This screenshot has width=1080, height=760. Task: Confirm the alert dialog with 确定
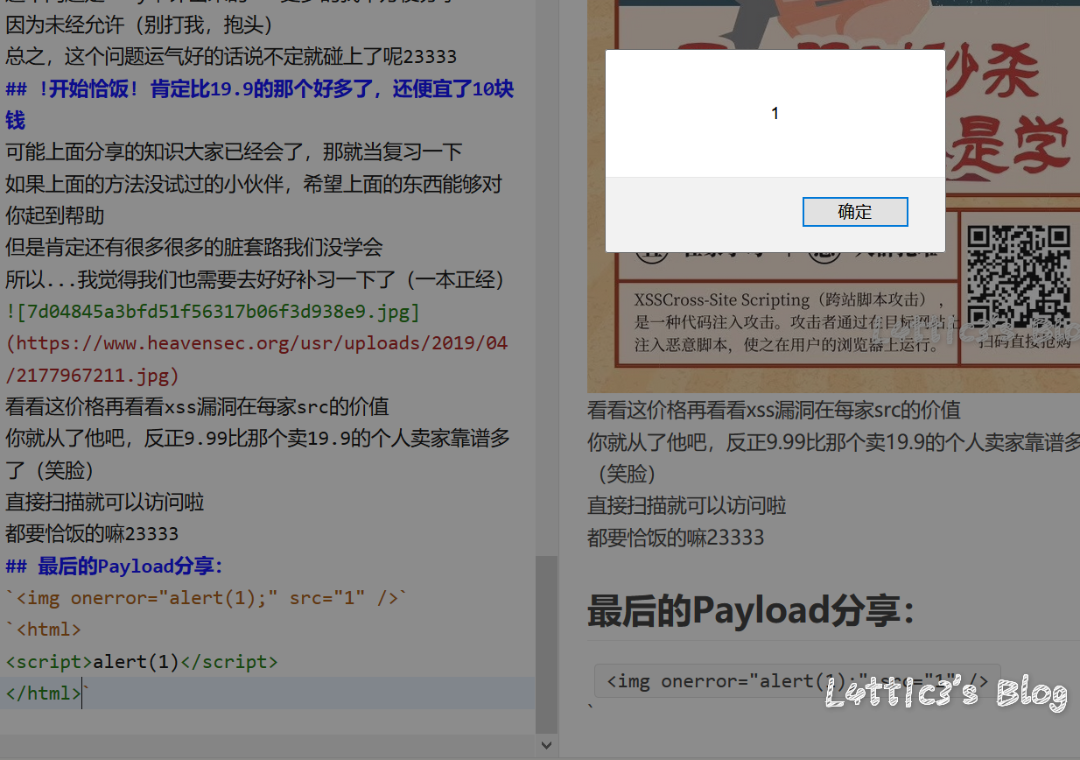click(855, 212)
